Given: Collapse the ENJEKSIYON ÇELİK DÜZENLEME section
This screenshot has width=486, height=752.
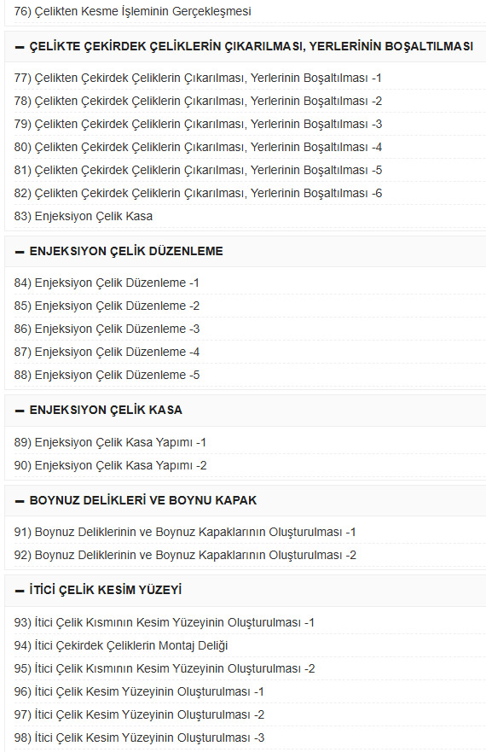Looking at the screenshot, I should tap(20, 252).
